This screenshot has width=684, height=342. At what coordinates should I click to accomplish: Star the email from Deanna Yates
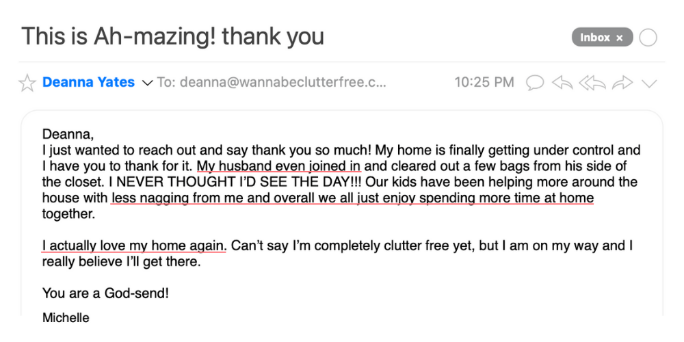pyautogui.click(x=27, y=83)
